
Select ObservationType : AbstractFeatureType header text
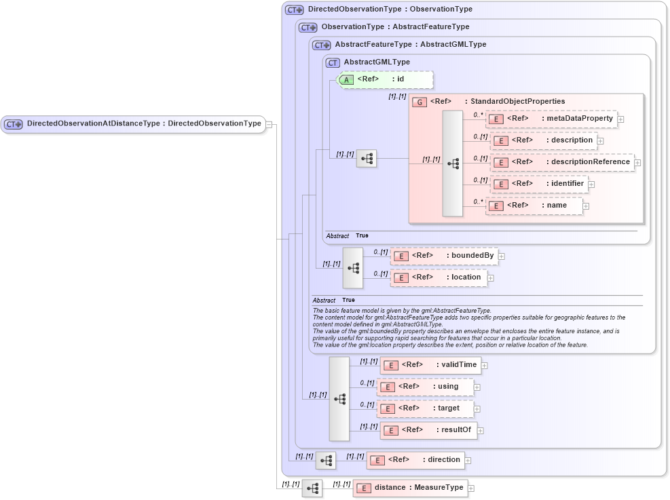(x=395, y=26)
